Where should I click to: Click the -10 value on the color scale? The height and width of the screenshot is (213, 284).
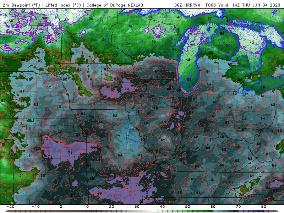click(x=35, y=207)
